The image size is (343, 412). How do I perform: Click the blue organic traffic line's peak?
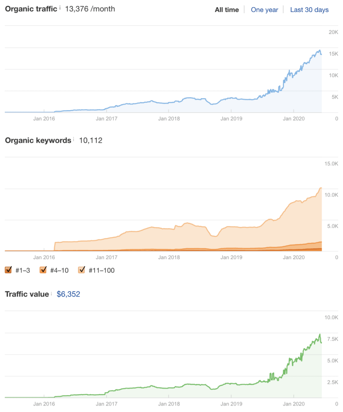(320, 51)
